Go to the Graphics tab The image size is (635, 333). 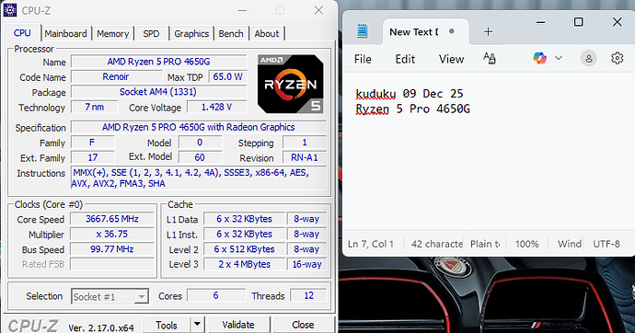191,34
